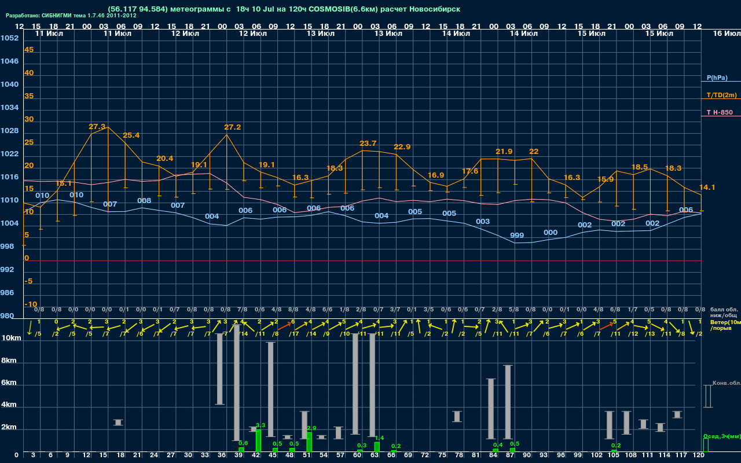The width and height of the screenshot is (741, 463).
Task: Click the 22.9 temperature label
Action: point(402,146)
